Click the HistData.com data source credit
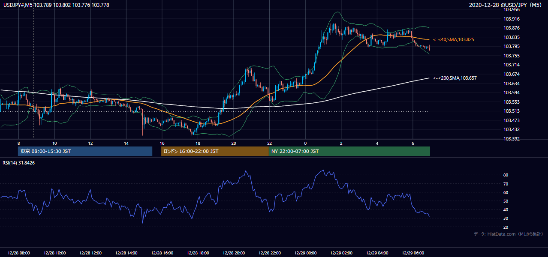The height and width of the screenshot is (257, 548). click(x=509, y=234)
